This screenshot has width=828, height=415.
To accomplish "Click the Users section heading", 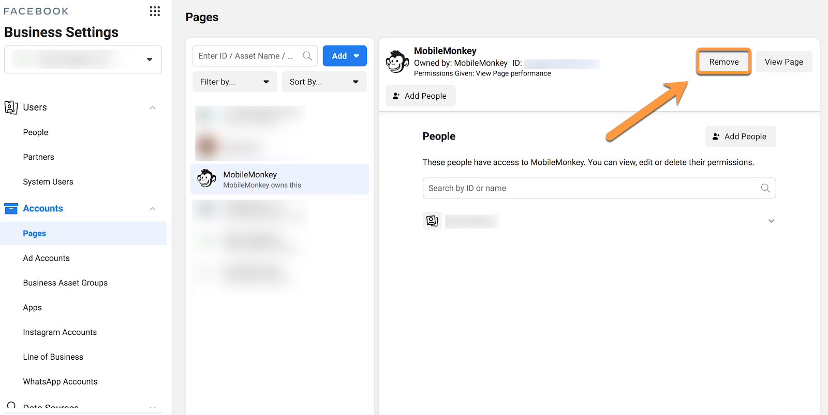I will point(35,107).
